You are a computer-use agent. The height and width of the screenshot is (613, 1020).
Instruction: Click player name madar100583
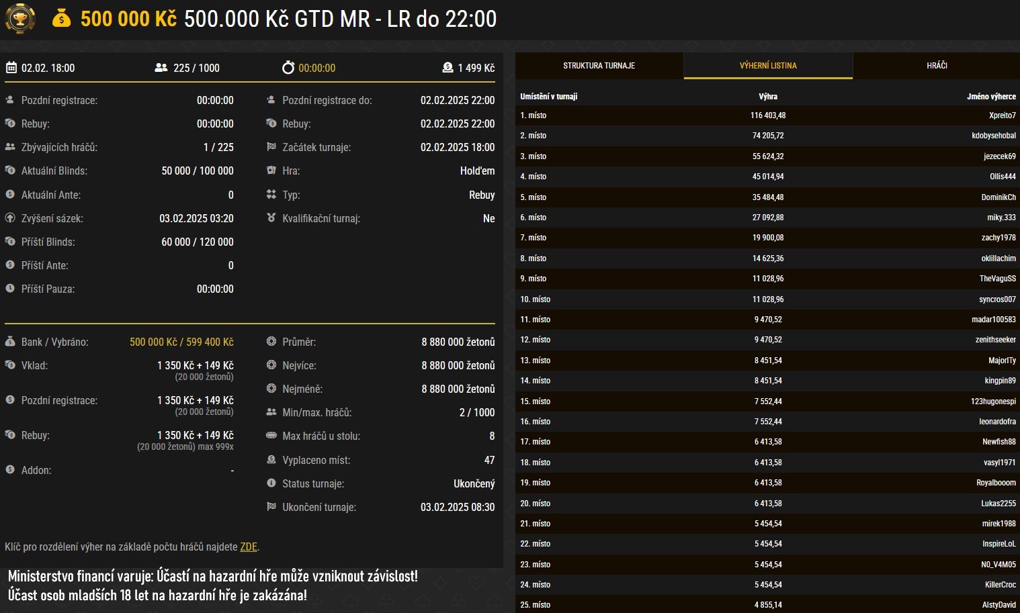[994, 320]
